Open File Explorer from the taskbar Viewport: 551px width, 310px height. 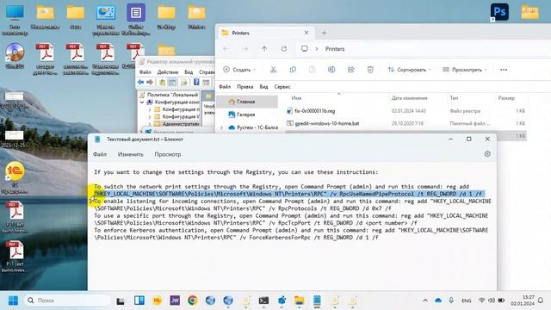299,301
